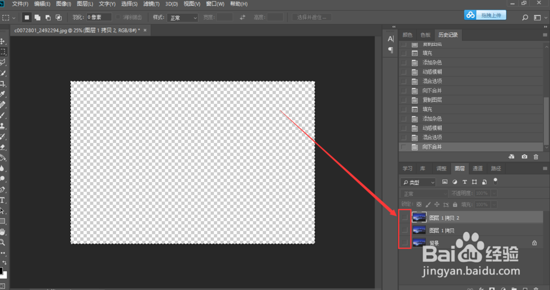Open the 图像(I) menu
The width and height of the screenshot is (550, 290).
pos(63,4)
